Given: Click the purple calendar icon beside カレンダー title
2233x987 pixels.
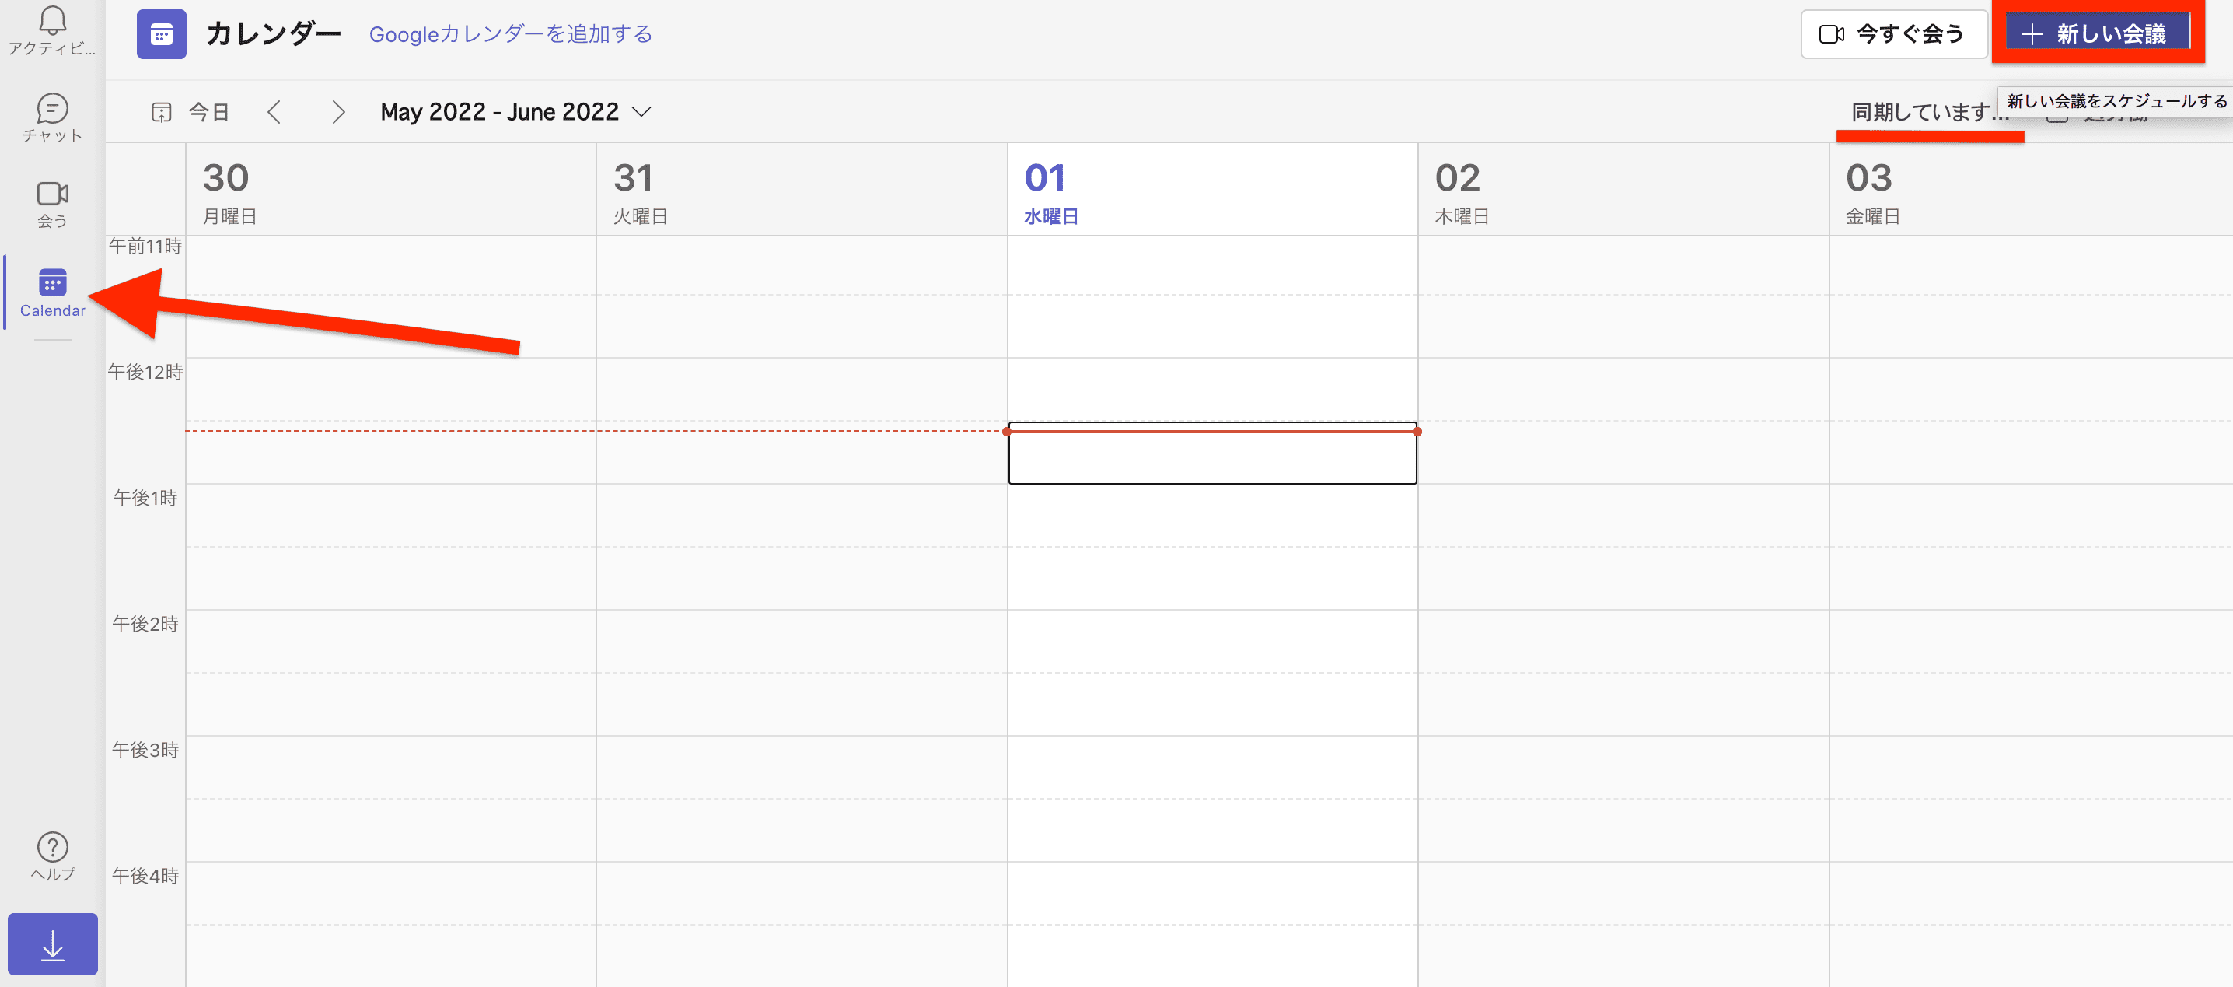Looking at the screenshot, I should pyautogui.click(x=161, y=35).
